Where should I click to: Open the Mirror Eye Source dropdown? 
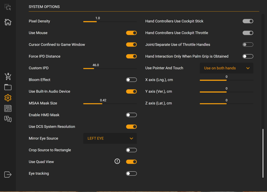110,138
